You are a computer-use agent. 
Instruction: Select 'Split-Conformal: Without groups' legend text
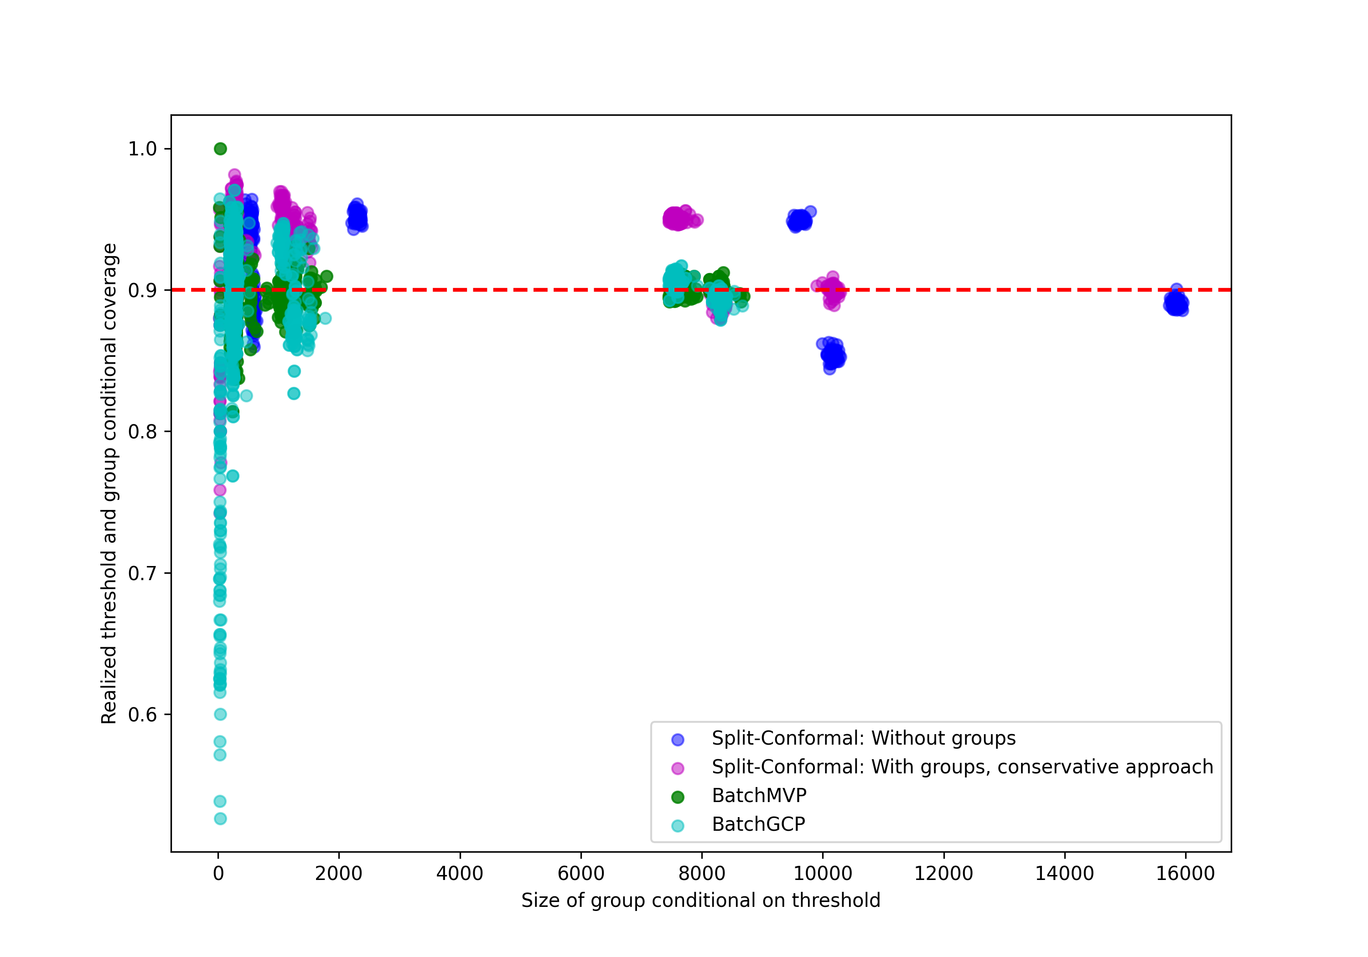pyautogui.click(x=863, y=738)
